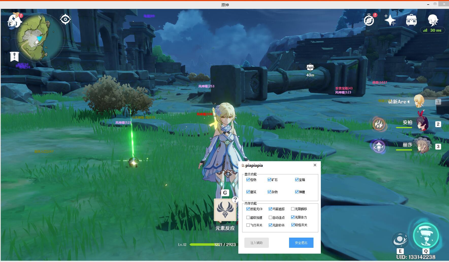This screenshot has width=449, height=262.
Task: Click the question mark on tutorial card
Action: tap(235, 200)
